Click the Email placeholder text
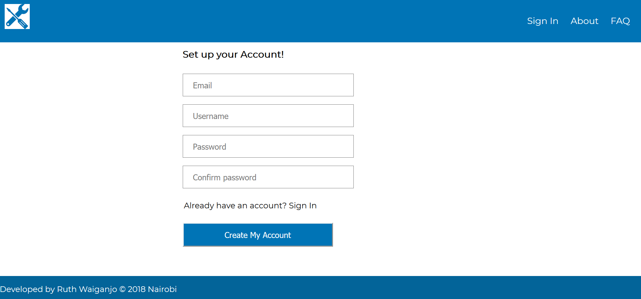Screen dimensions: 641x299 pyautogui.click(x=202, y=86)
